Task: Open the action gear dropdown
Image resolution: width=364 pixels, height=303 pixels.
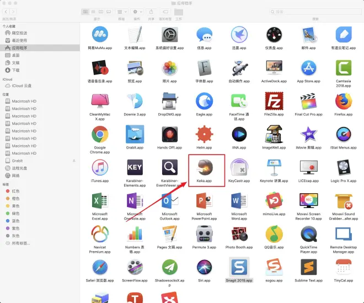Action: tap(137, 12)
